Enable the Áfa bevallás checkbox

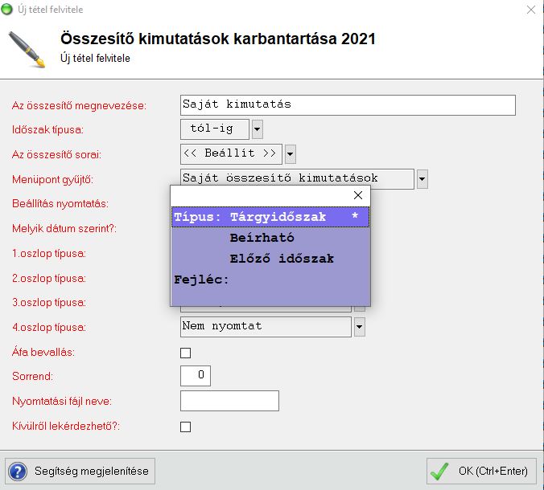point(186,353)
